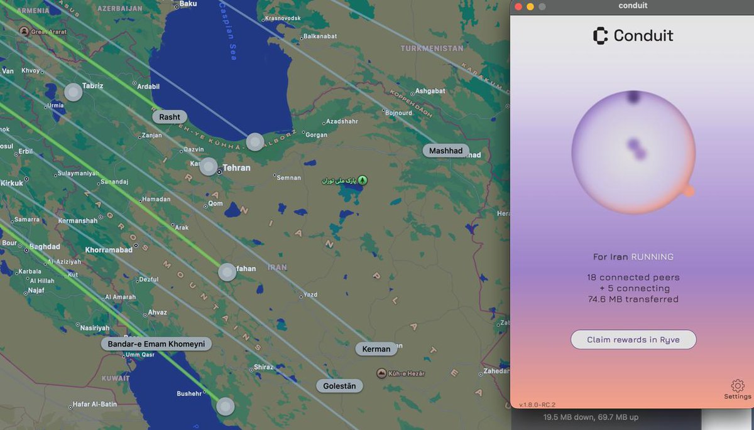Open Conduit Settings gear
The height and width of the screenshot is (430, 754).
point(738,386)
